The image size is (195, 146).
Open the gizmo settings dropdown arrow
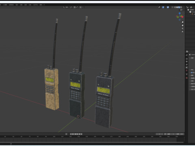165,7
